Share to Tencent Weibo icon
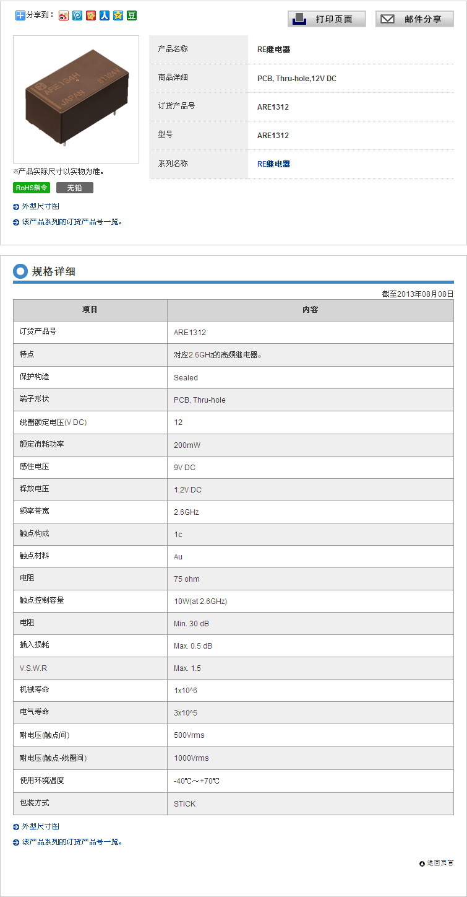This screenshot has height=897, width=467. [77, 15]
